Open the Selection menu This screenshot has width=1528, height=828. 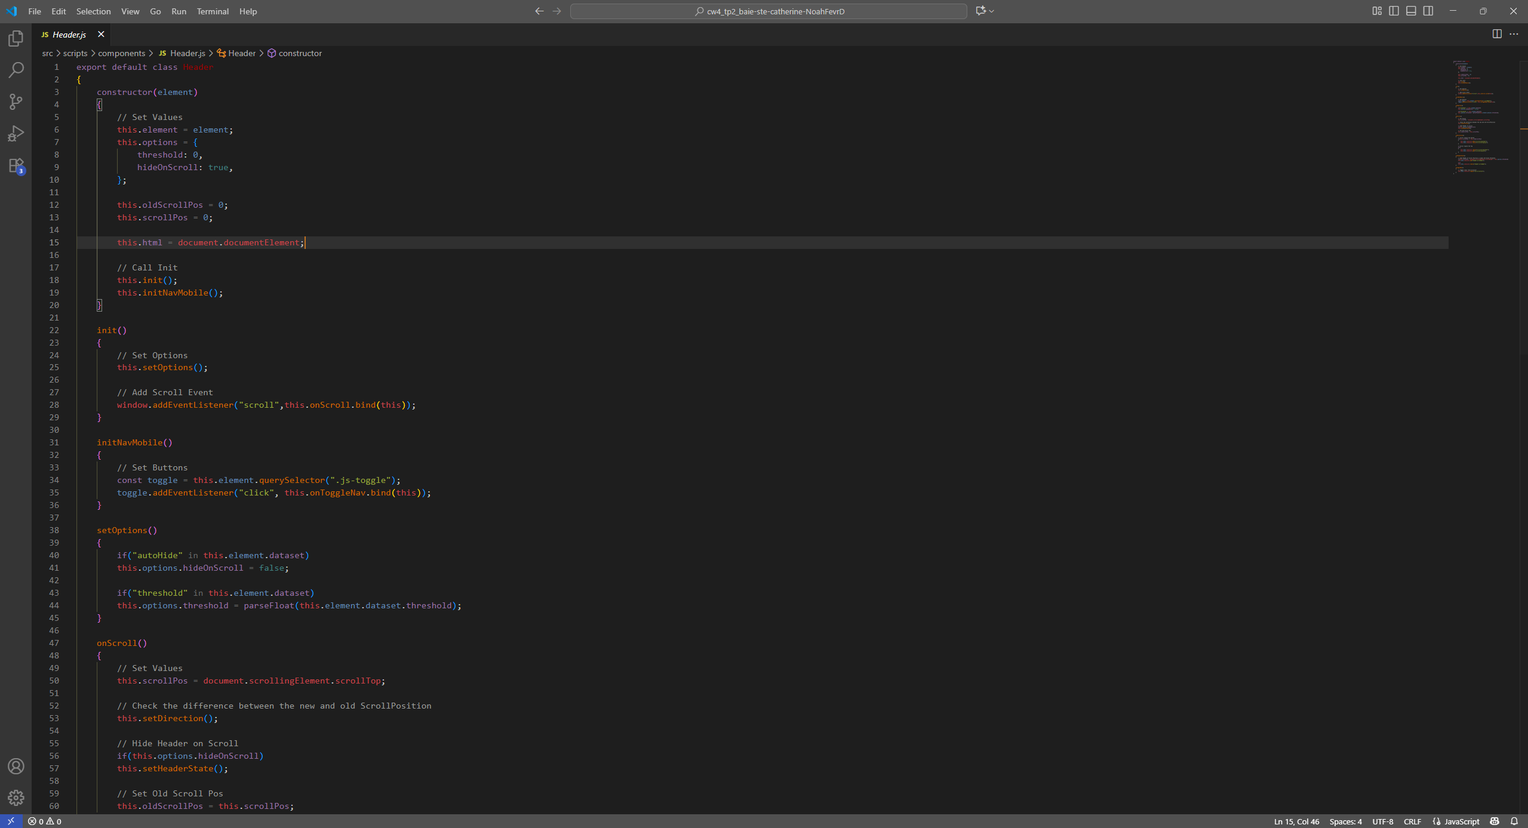point(93,11)
